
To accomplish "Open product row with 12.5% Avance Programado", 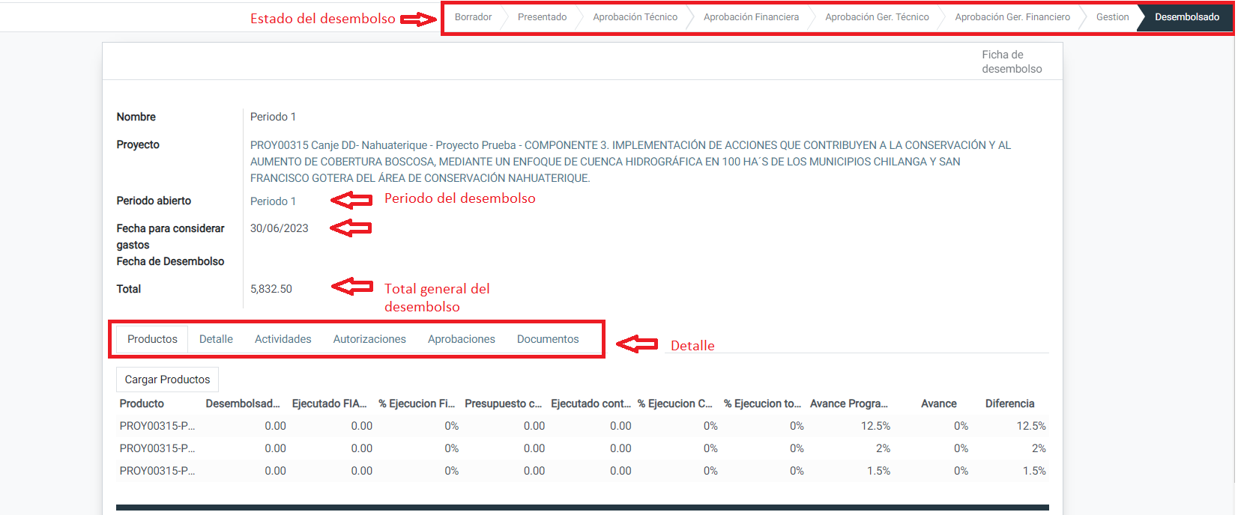I will point(157,426).
